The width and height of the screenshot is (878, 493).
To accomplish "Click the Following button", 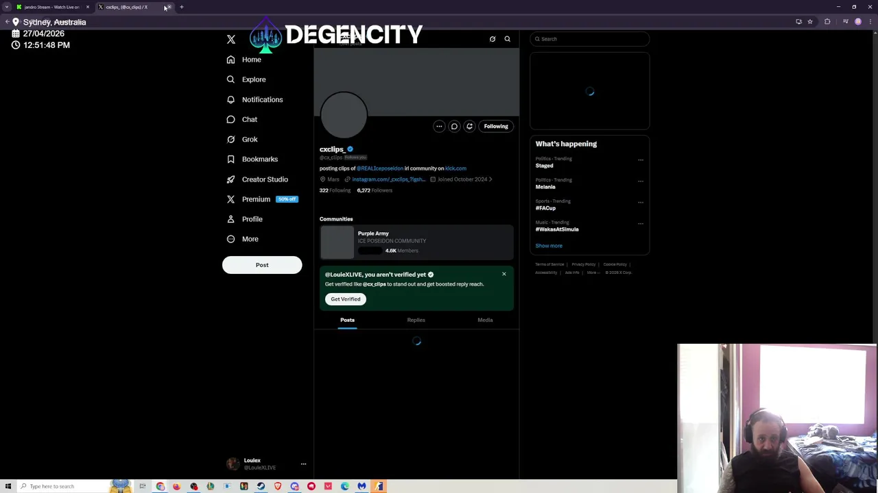I will tap(496, 126).
